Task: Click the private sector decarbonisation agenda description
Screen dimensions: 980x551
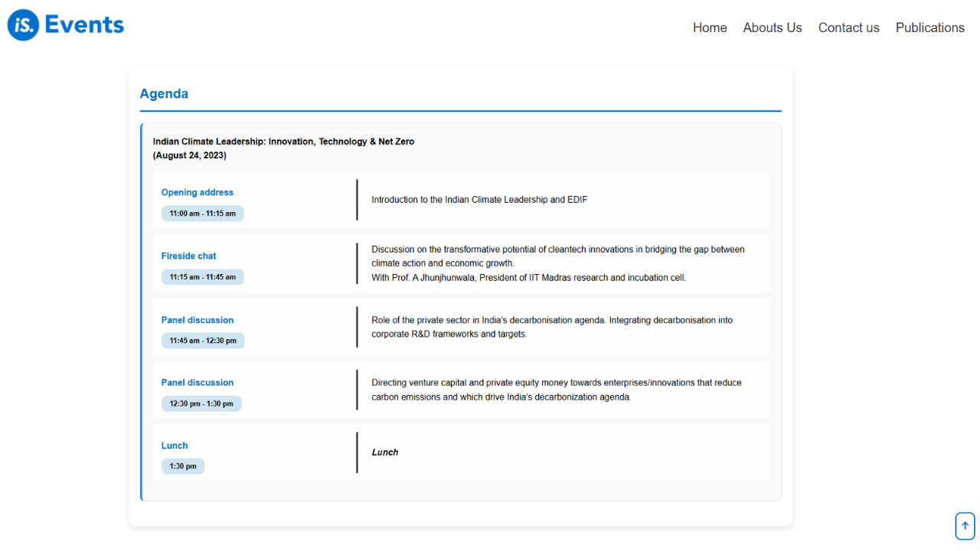Action: pyautogui.click(x=552, y=327)
